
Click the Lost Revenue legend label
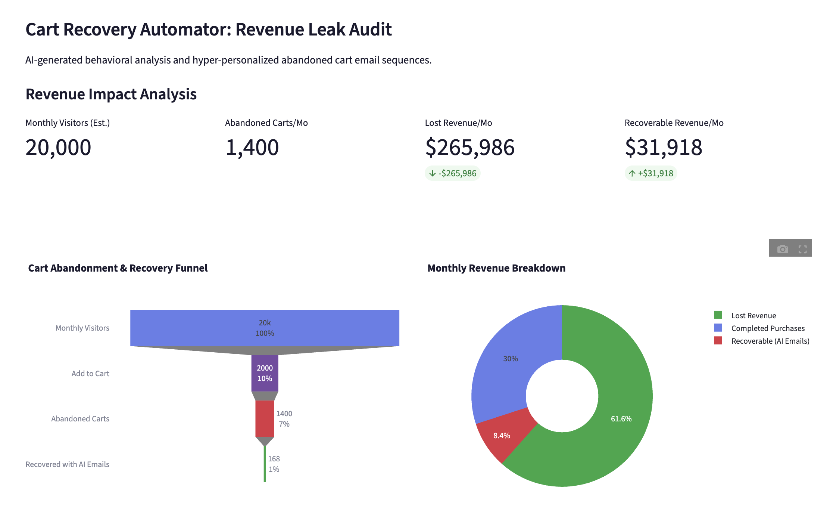(x=753, y=316)
